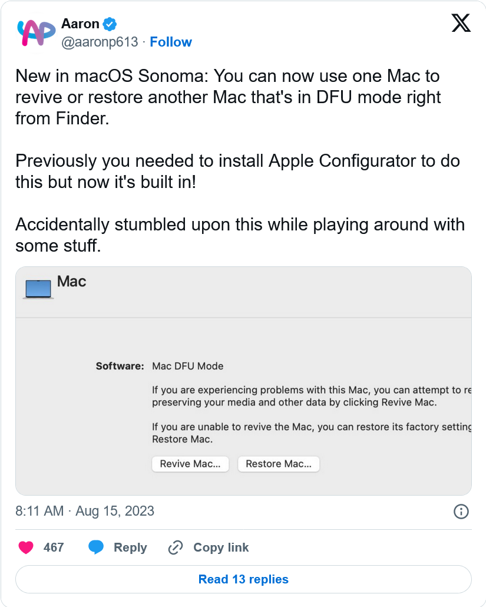Click the Revive Mac... button
486x607 pixels.
coord(190,464)
